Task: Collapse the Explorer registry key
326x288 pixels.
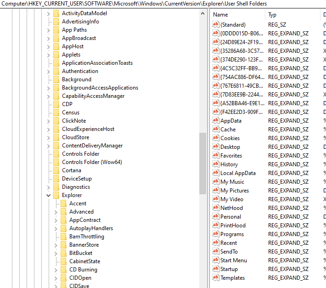Action: [x=49, y=196]
